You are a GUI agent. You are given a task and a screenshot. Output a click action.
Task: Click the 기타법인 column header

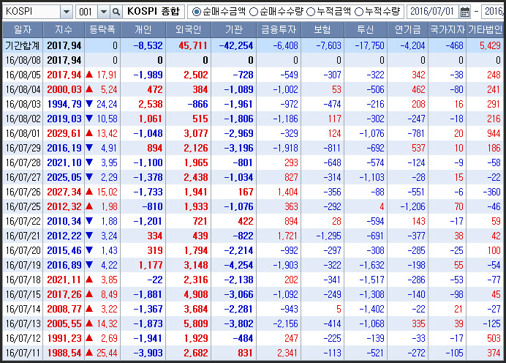point(485,30)
